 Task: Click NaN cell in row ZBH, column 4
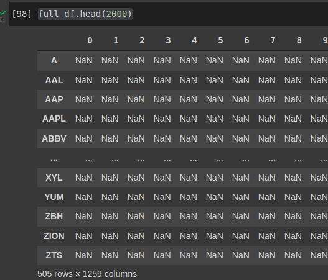[189, 216]
